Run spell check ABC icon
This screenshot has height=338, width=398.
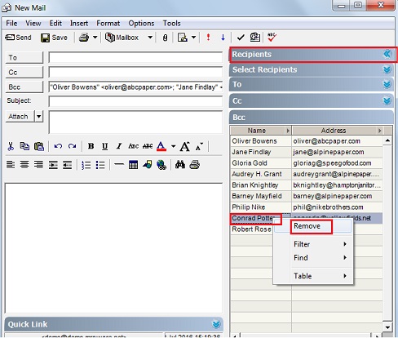[x=272, y=38]
